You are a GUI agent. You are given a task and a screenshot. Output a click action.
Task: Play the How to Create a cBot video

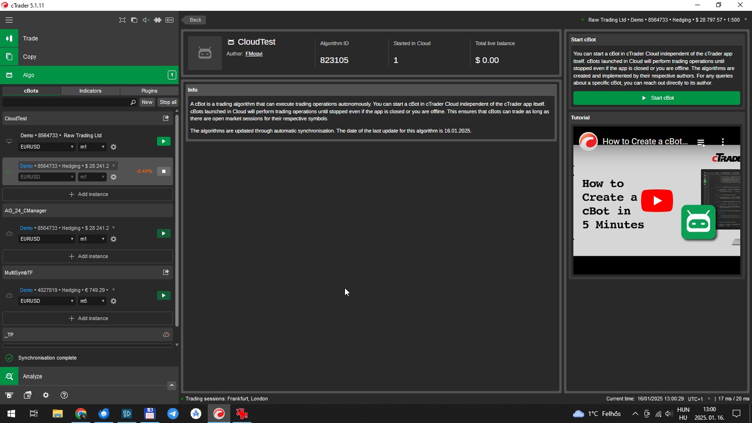coord(657,201)
